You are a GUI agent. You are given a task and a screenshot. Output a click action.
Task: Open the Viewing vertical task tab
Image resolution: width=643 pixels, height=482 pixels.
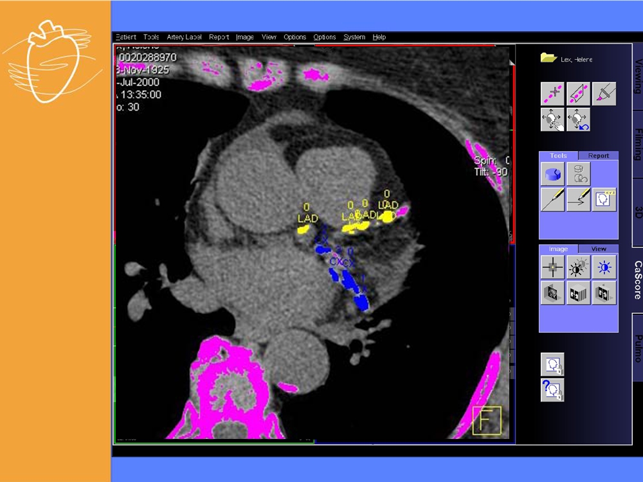638,76
